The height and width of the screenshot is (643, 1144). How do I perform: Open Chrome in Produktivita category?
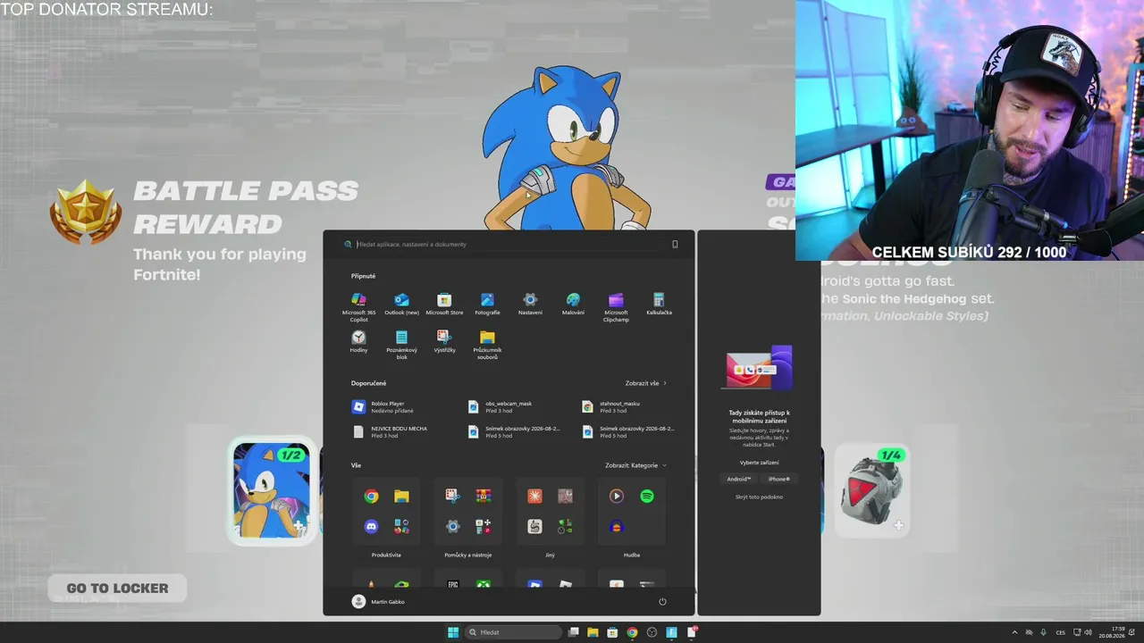pyautogui.click(x=371, y=497)
